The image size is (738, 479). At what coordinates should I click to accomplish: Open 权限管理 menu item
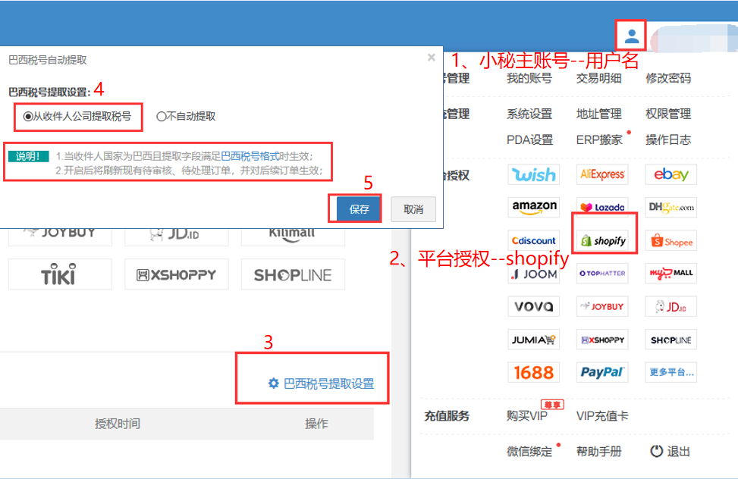point(668,114)
